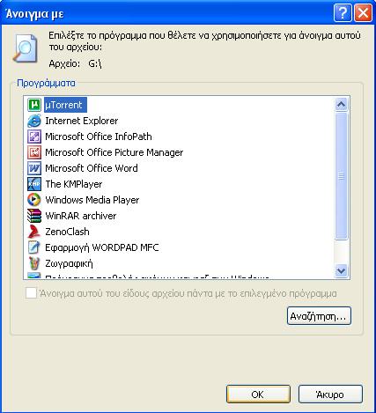
Task: Pick the Microsoft Office Picture Manager icon
Action: [34, 152]
